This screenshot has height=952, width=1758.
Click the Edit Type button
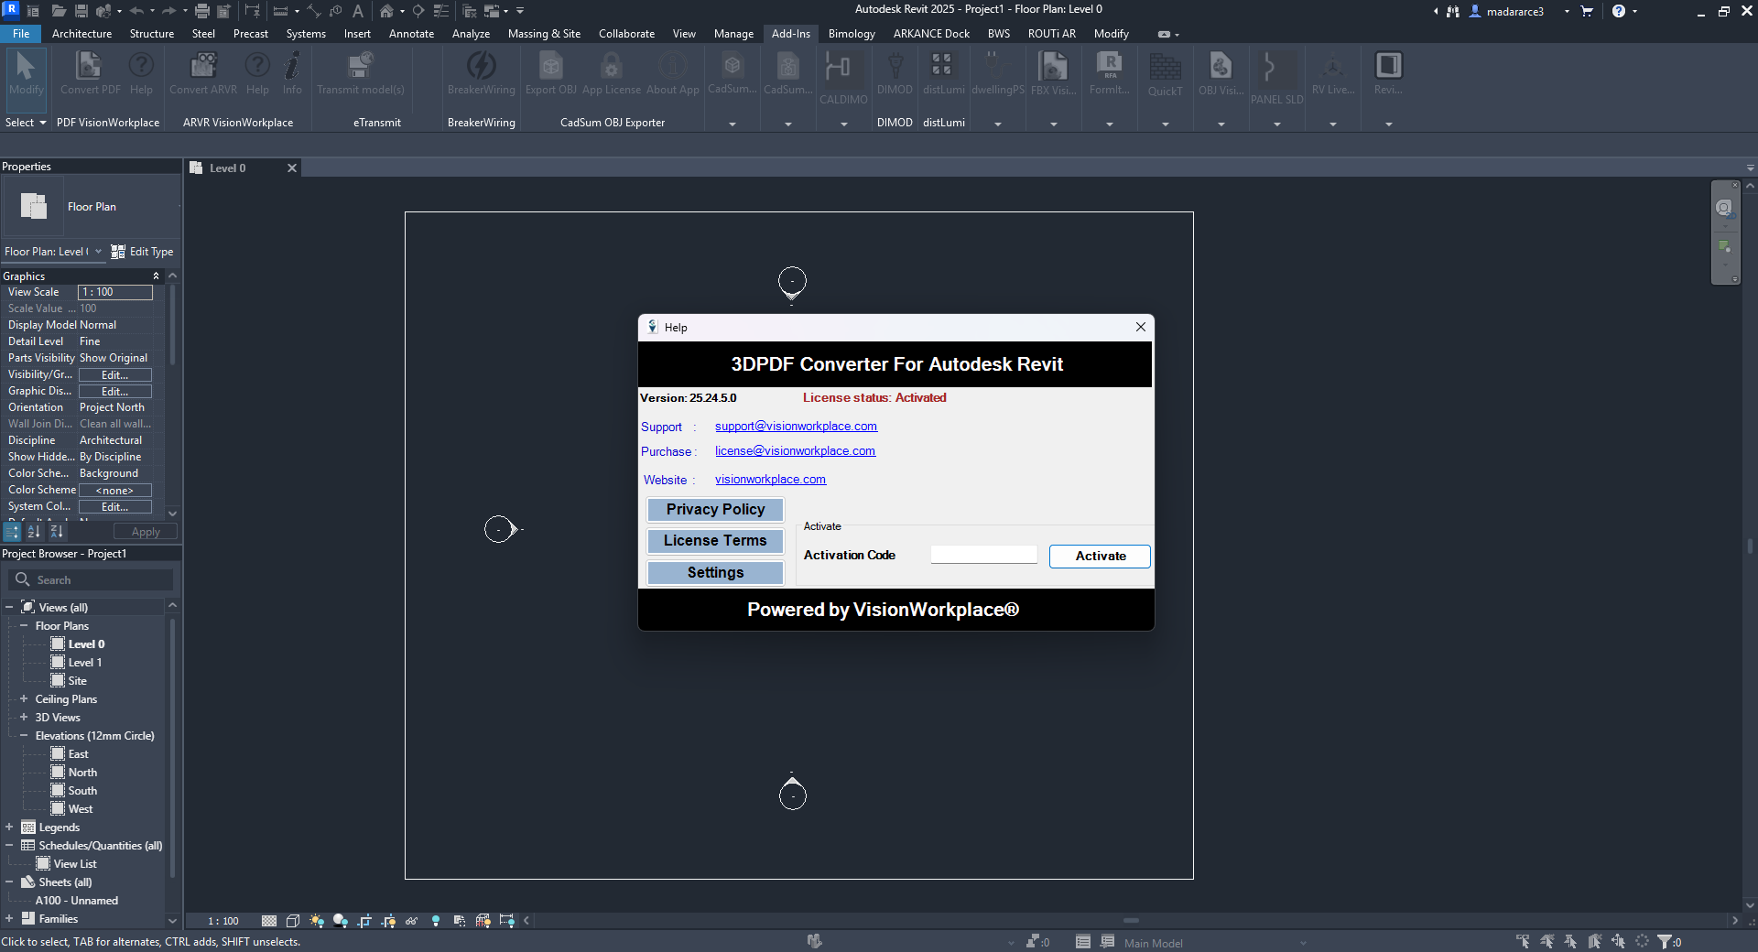pos(142,252)
